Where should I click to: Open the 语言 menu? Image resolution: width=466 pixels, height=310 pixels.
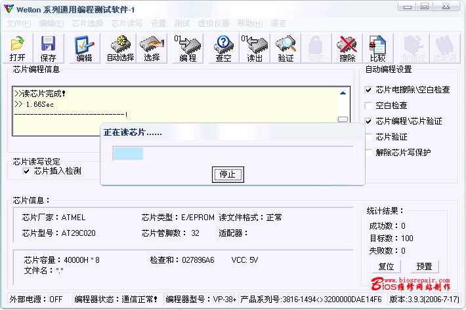click(278, 24)
